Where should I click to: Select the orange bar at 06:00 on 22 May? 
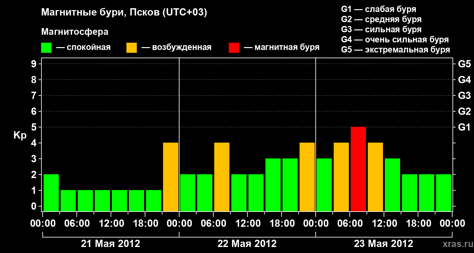tap(222, 177)
